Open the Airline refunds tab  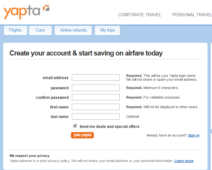[73, 30]
